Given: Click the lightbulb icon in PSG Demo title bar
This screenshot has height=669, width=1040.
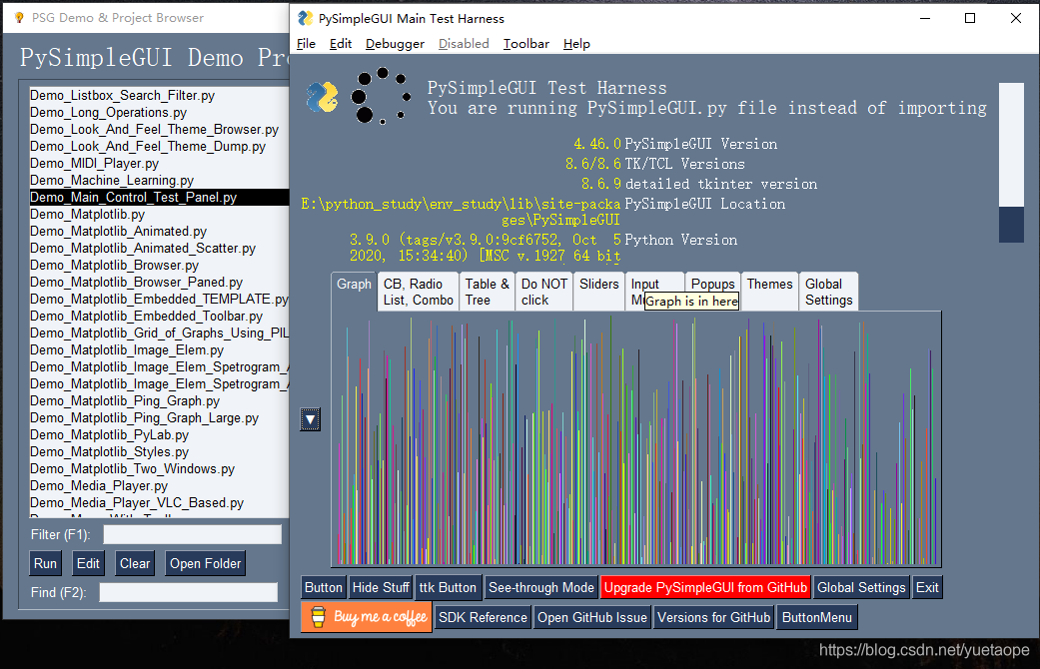Looking at the screenshot, I should [x=19, y=18].
